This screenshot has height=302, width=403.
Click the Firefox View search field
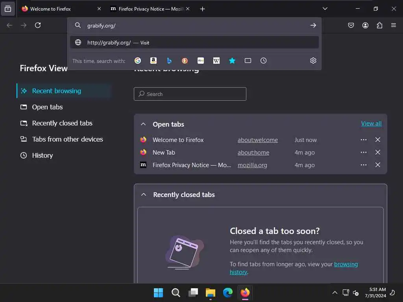pyautogui.click(x=190, y=94)
